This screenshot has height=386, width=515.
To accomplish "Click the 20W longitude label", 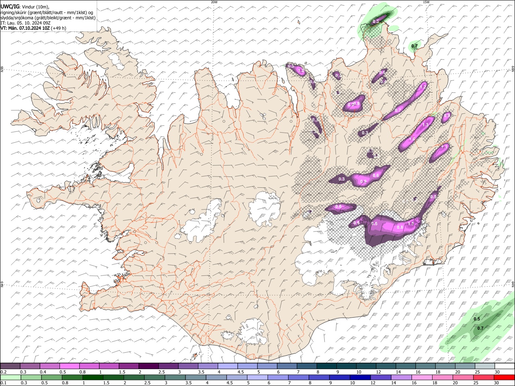I will click(x=214, y=2).
